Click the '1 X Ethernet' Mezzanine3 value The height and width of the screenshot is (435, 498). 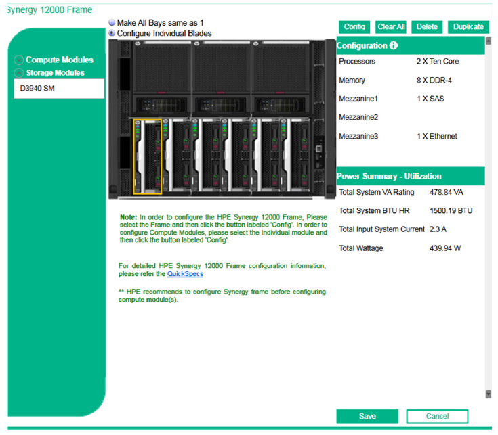point(437,137)
